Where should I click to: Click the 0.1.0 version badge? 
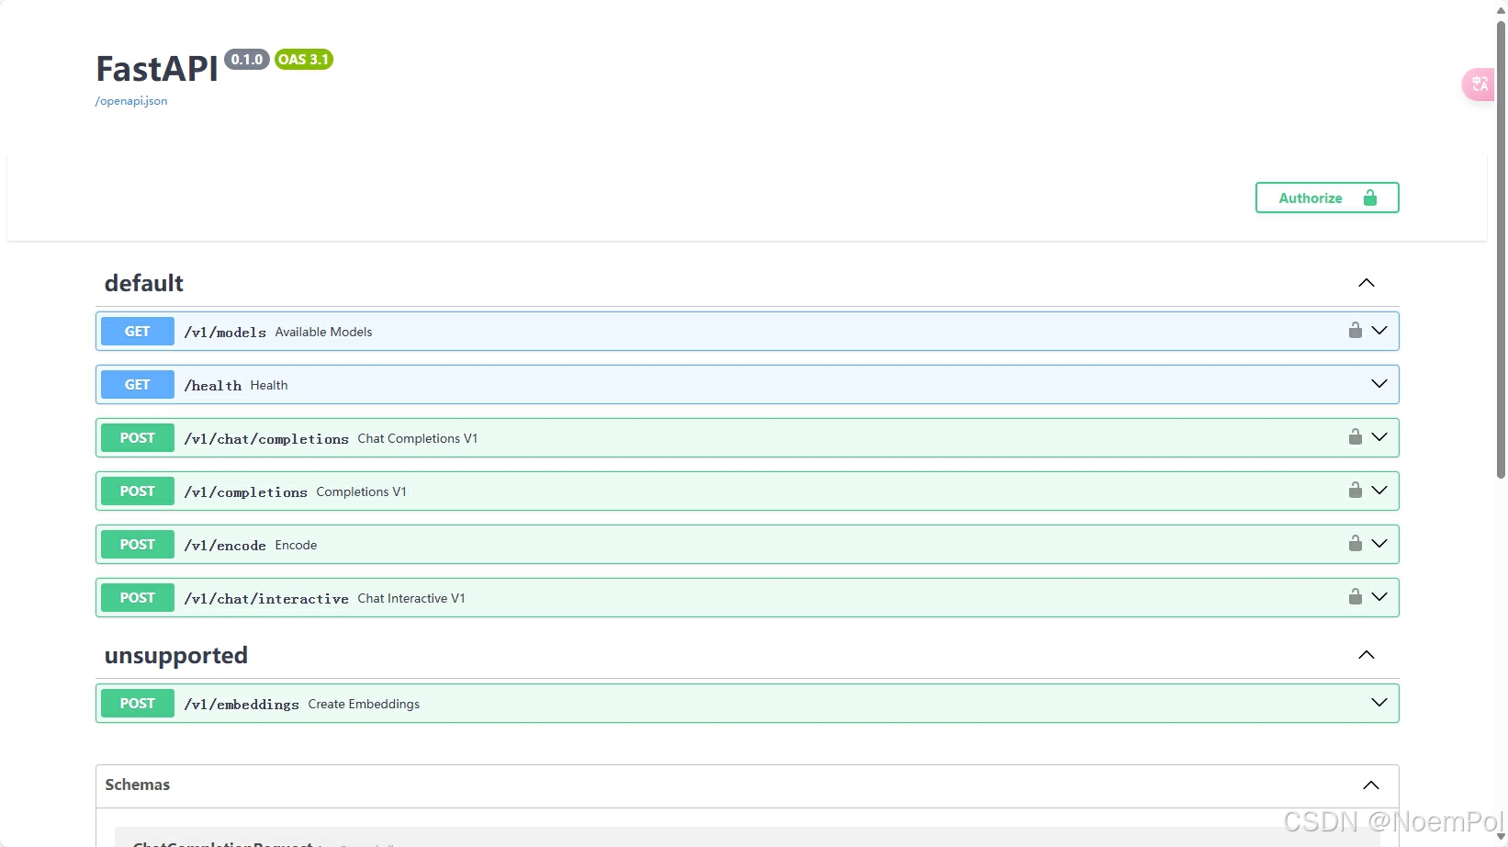(247, 60)
